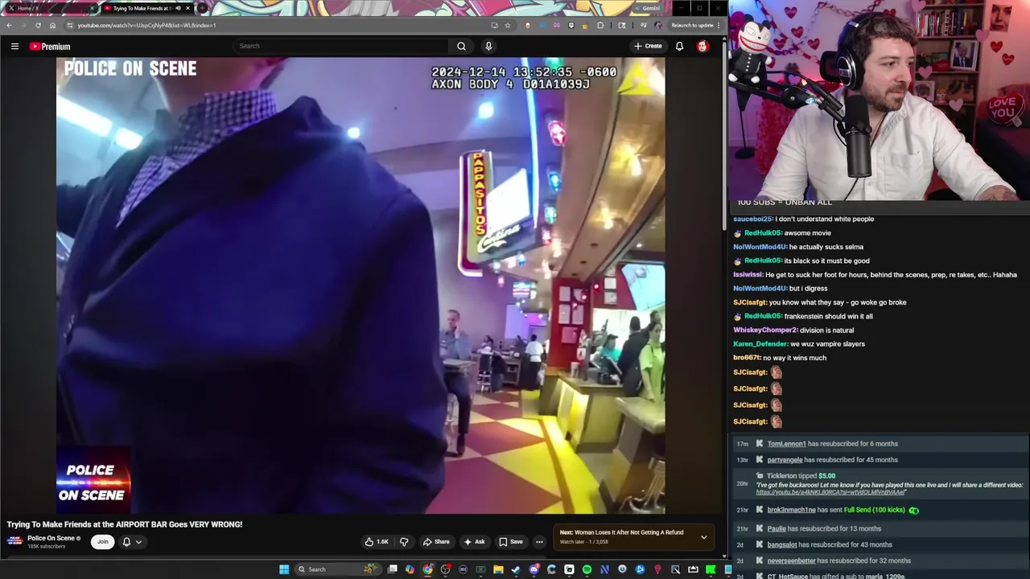Screen dimensions: 1030x579
Task: Open Police On Scene channel avatar
Action: [14, 542]
